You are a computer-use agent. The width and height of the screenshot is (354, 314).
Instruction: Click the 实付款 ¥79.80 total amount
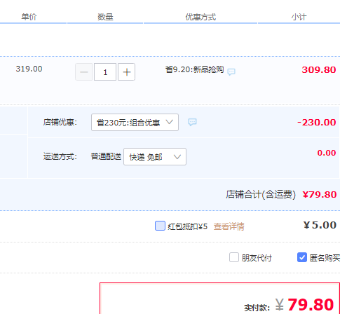(304, 304)
